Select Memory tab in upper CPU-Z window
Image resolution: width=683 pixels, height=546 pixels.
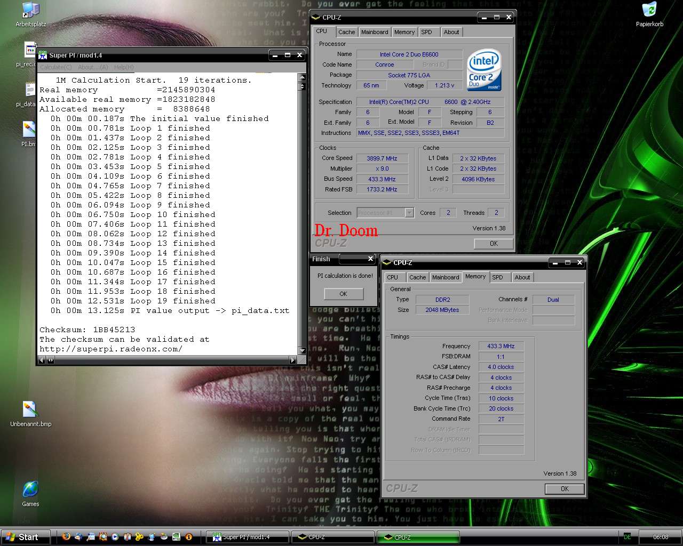[x=404, y=32]
